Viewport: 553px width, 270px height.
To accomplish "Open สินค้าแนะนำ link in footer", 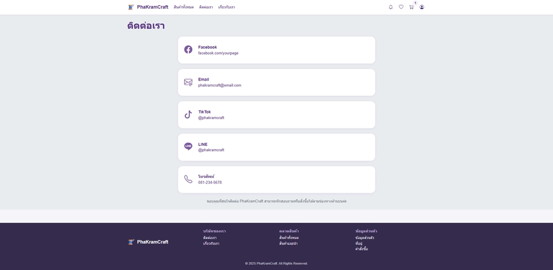I will (288, 244).
